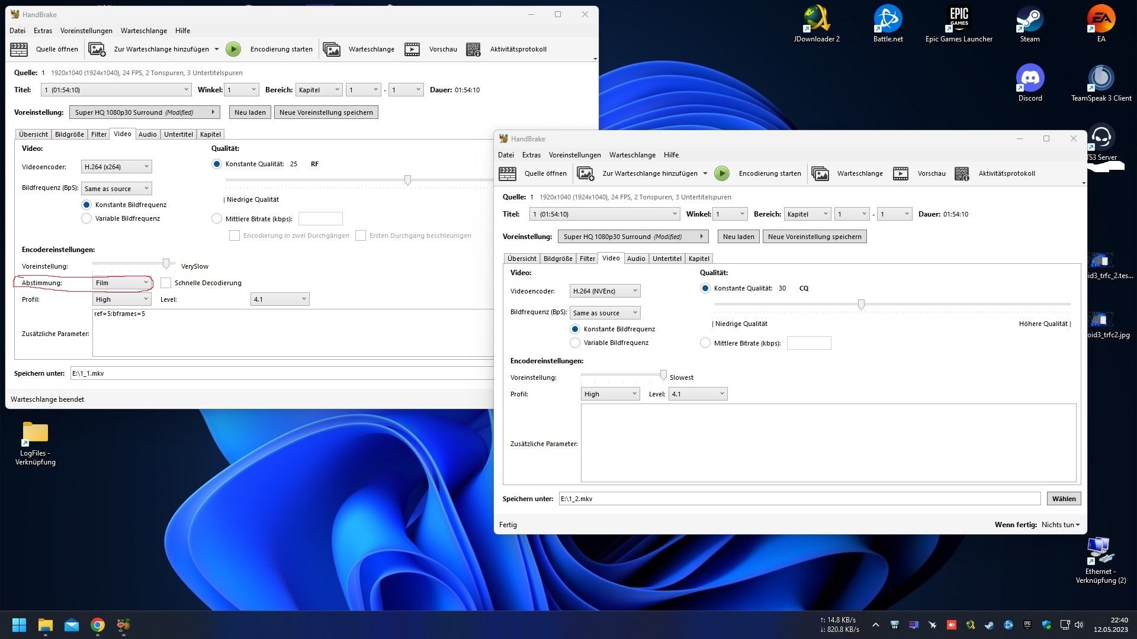This screenshot has width=1137, height=639.
Task: Click Speichern unter field E:\1_2.mkv
Action: coord(799,499)
